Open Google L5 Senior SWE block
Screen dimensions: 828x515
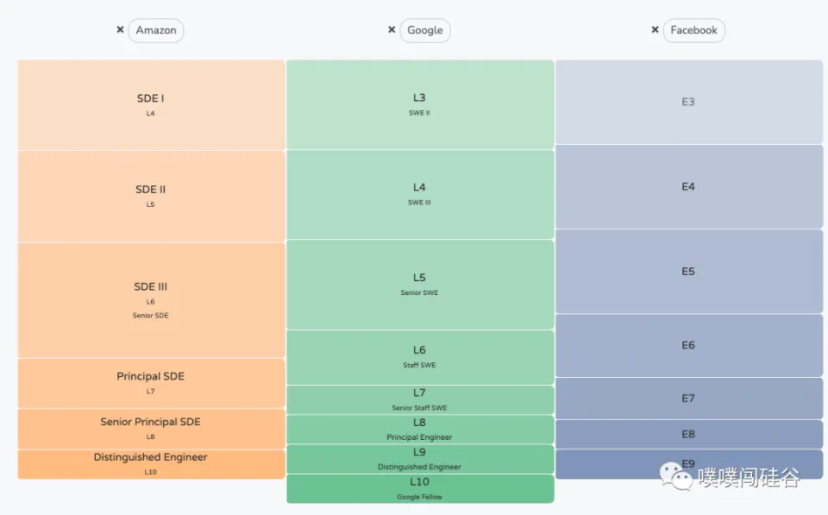tap(420, 284)
